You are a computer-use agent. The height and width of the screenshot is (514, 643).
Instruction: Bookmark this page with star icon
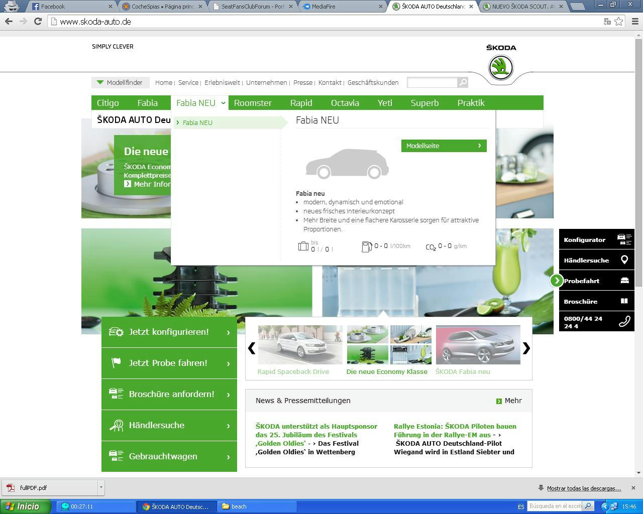point(619,22)
